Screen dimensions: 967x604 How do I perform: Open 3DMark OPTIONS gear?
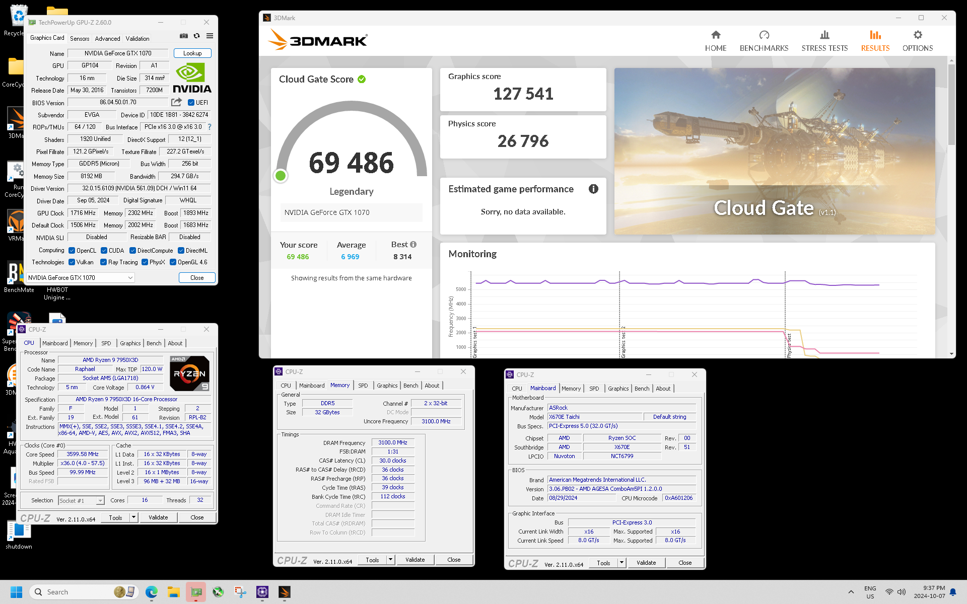(x=917, y=41)
